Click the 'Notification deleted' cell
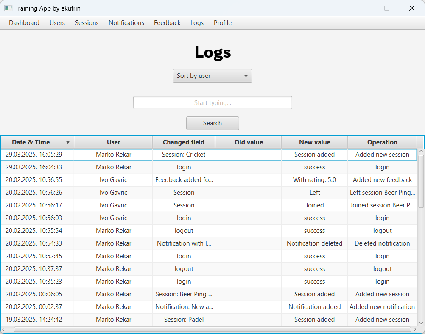This screenshot has height=334, width=425. click(x=314, y=243)
